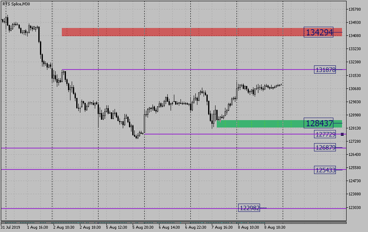Screen dimensions: 368x232
Task: Click the 135780 value on price scale
Action: coord(354,9)
